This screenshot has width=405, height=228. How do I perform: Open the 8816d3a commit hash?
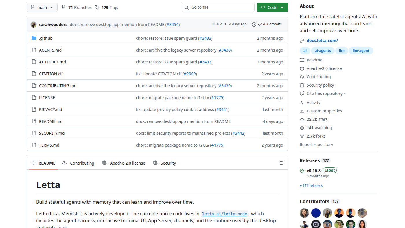point(219,24)
